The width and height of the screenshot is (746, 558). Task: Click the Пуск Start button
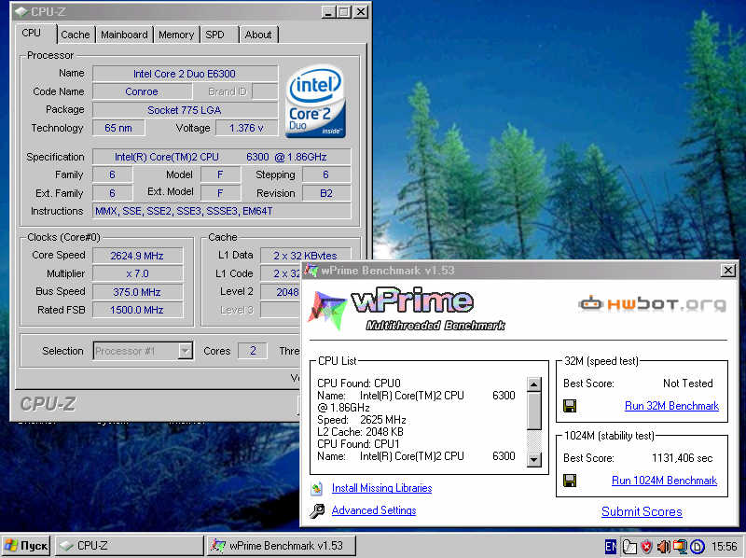coord(26,546)
